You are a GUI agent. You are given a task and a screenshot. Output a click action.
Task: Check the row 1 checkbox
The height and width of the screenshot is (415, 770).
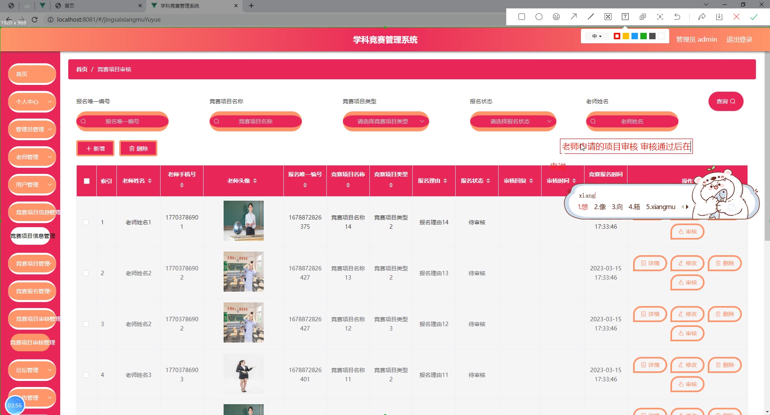86,222
